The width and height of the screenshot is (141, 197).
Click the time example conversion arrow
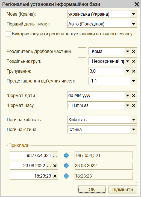pos(66,176)
